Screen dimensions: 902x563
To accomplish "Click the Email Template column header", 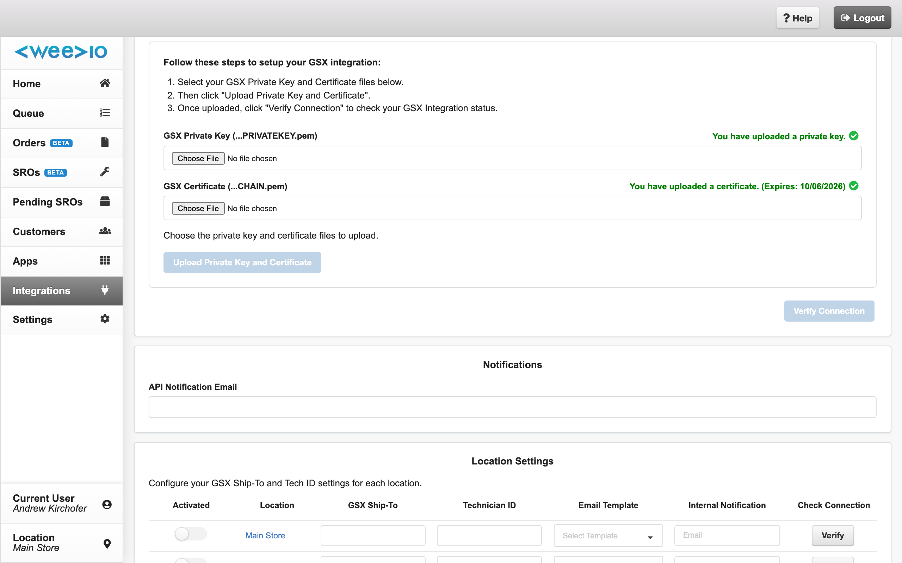I will pyautogui.click(x=608, y=505).
